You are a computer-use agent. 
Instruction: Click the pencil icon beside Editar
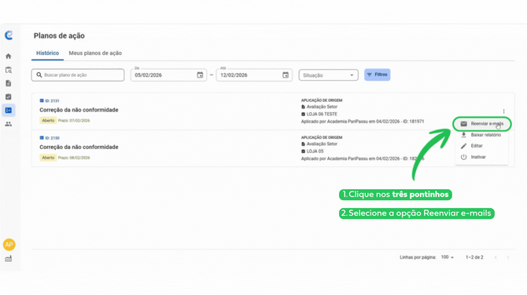[x=463, y=146]
